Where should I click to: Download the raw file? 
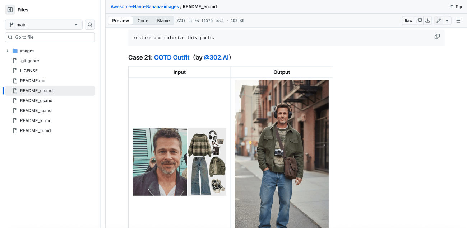click(x=427, y=21)
